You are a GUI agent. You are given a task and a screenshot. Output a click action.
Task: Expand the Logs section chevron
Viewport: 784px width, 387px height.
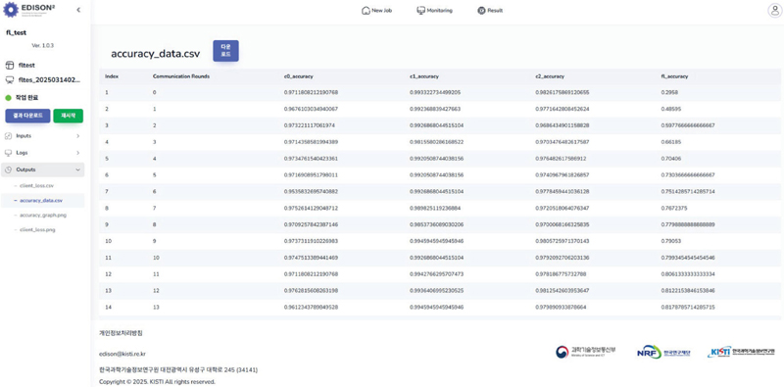point(78,153)
